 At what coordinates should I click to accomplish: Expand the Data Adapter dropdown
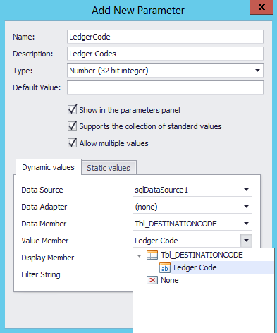(x=246, y=207)
